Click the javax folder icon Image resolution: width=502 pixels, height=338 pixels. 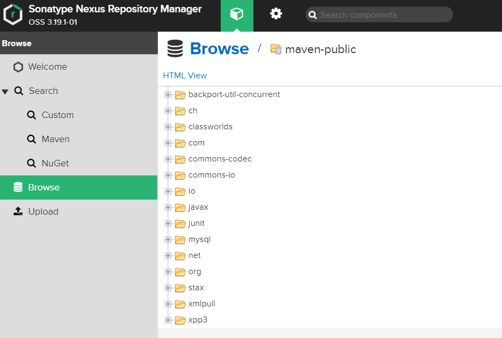pyautogui.click(x=180, y=208)
